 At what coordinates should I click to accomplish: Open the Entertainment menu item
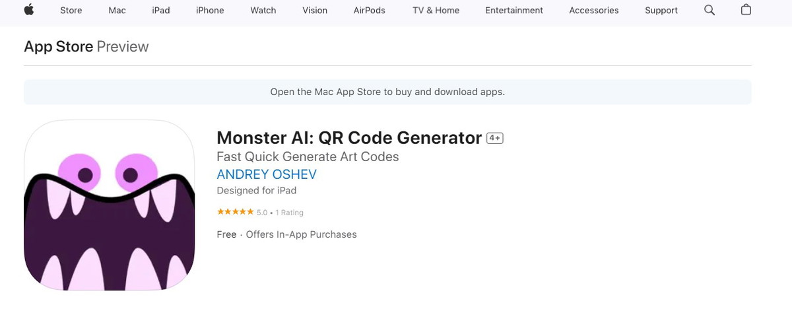[514, 10]
